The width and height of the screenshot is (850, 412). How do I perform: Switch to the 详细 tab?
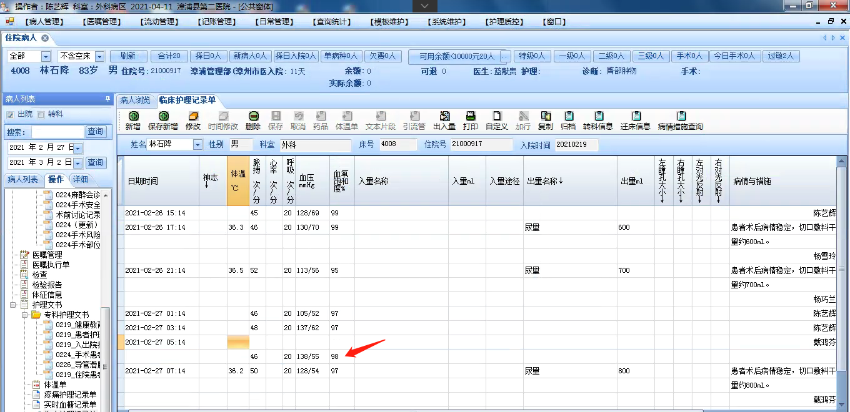click(x=80, y=180)
